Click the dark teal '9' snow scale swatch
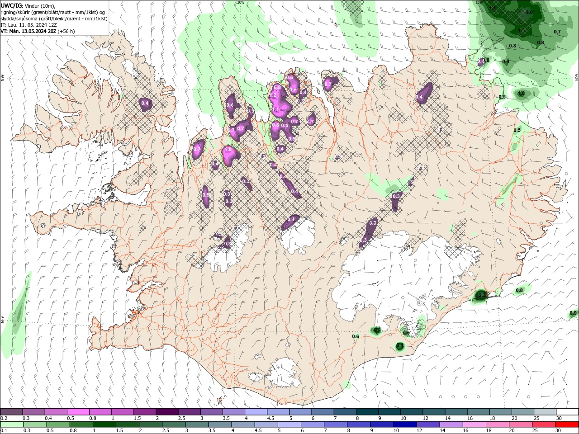 click(389, 411)
